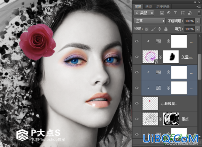
Task: Switch to the 通道 channels tab
Action: [x=148, y=7]
